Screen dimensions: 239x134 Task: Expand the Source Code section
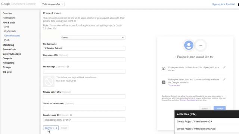[9, 50]
